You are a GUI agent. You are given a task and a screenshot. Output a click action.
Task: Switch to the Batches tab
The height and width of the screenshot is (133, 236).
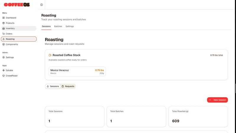click(x=58, y=26)
